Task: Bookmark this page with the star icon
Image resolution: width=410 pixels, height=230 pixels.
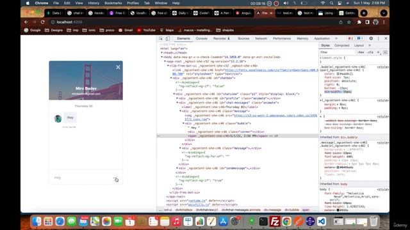Action: pyautogui.click(x=349, y=22)
